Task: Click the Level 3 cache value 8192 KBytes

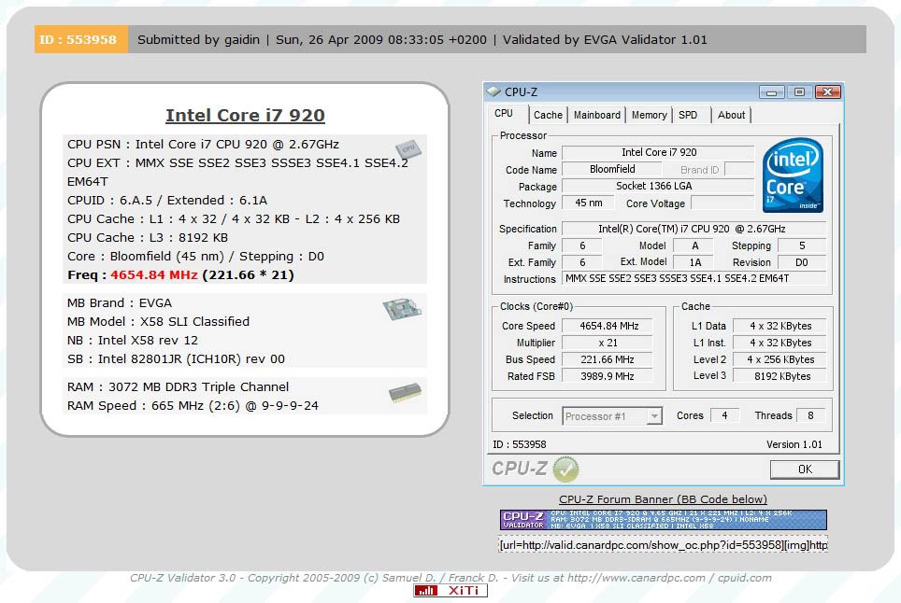Action: tap(780, 376)
